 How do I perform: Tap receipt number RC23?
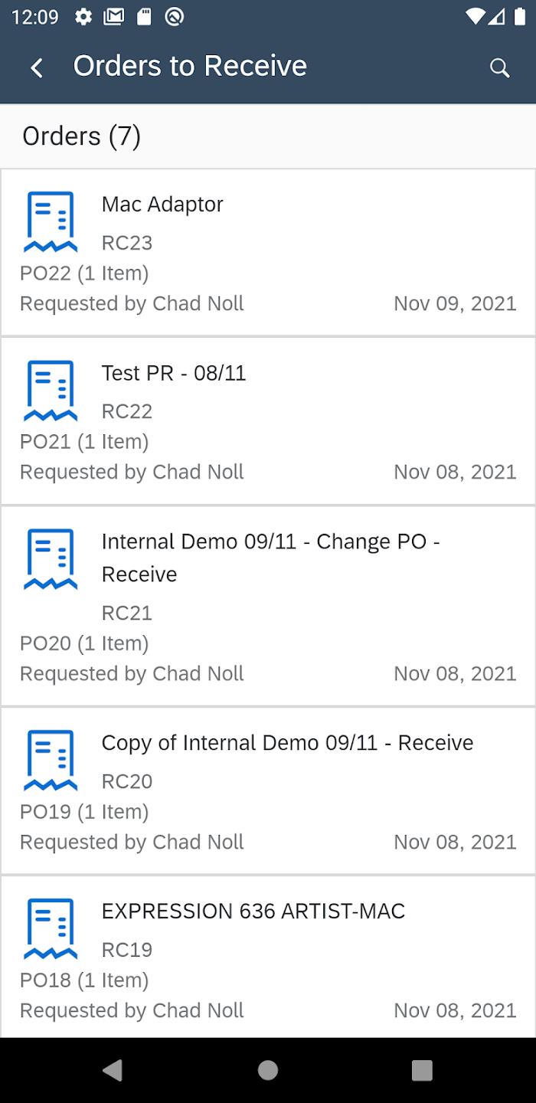[x=127, y=243]
